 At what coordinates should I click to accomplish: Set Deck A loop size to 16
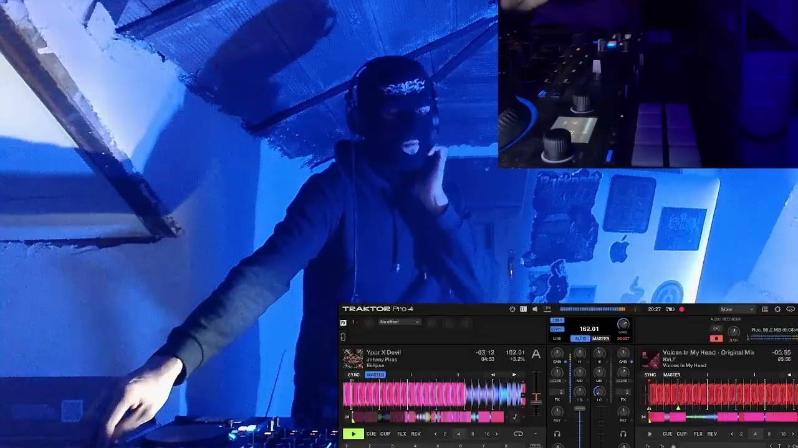487,434
